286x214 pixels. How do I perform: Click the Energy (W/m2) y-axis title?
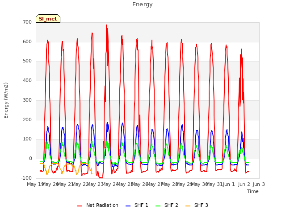coord(6,100)
